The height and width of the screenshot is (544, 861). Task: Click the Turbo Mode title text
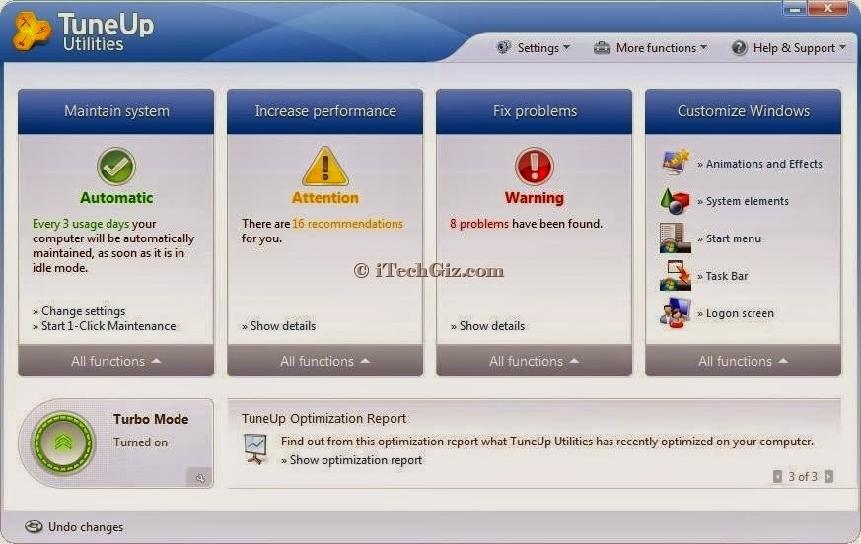click(151, 419)
